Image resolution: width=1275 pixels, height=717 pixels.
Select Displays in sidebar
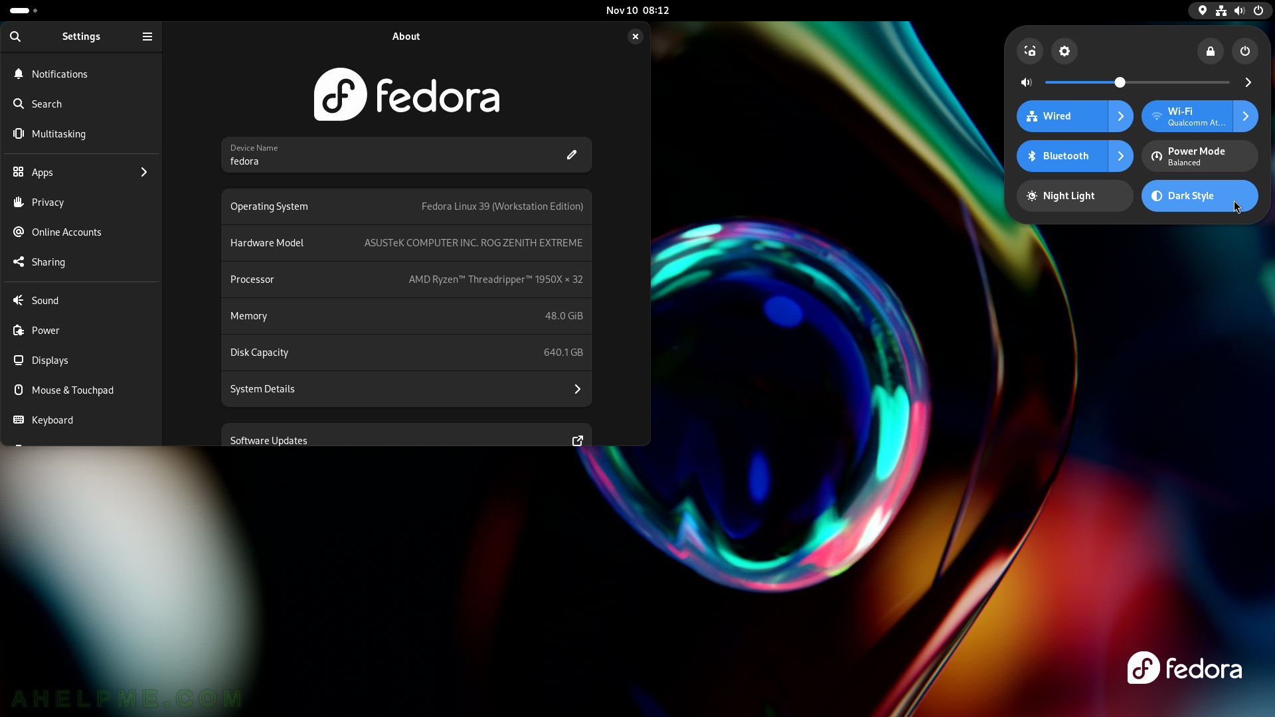coord(81,360)
